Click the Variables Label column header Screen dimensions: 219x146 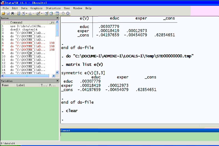coord(27,85)
